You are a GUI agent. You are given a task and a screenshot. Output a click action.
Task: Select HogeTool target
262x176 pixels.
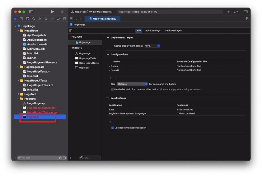tap(82, 67)
